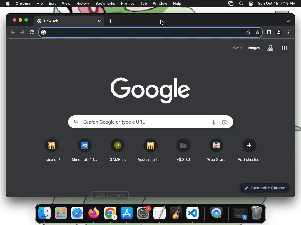Open the Apple menu

8,4
